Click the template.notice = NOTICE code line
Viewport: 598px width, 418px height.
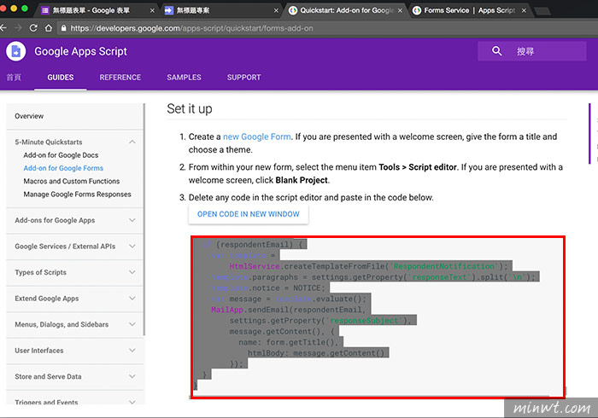tap(268, 288)
